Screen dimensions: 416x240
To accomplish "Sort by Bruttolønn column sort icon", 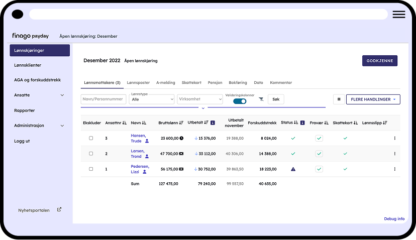I will click(181, 123).
